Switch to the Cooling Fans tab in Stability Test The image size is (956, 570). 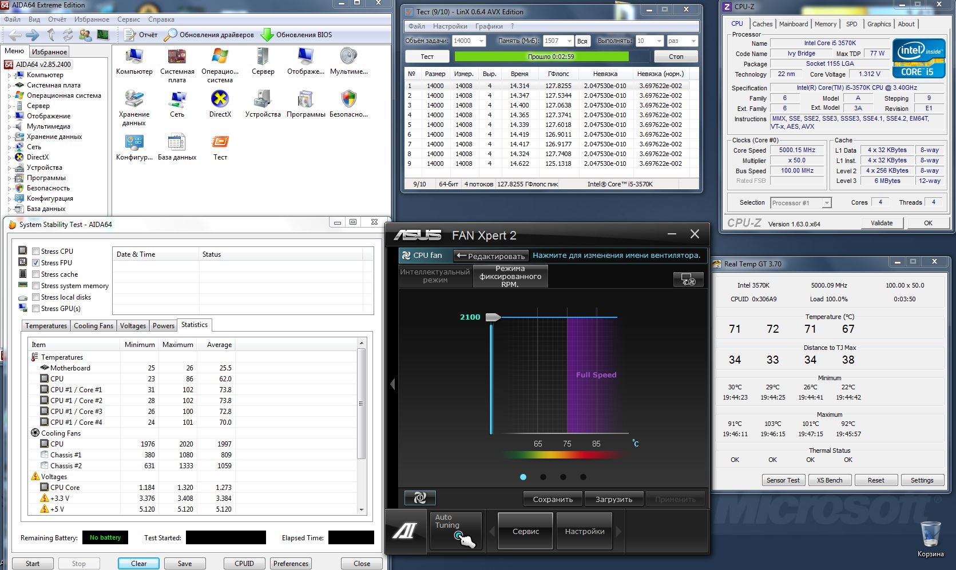tap(94, 326)
